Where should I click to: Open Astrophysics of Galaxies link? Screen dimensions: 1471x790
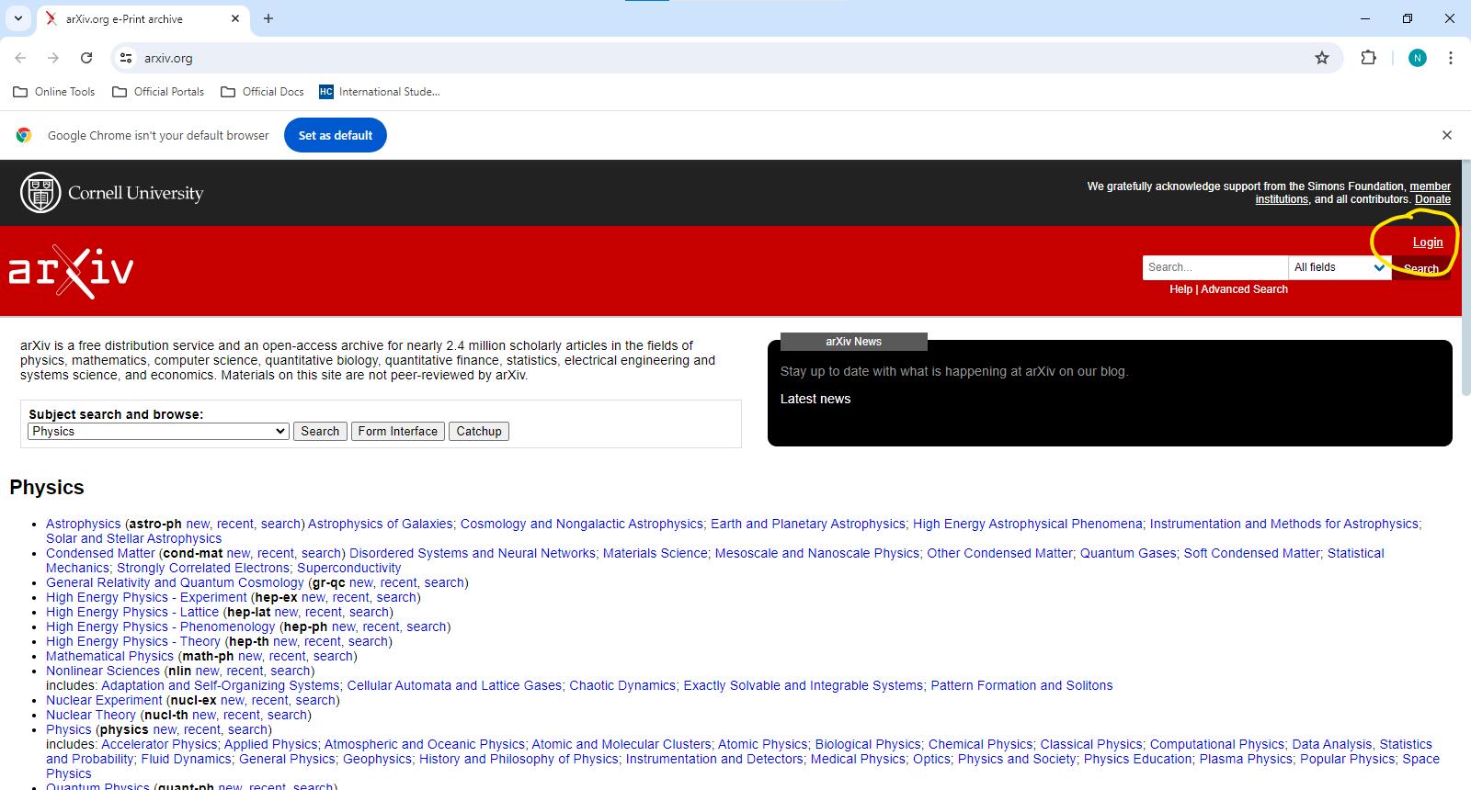[381, 524]
